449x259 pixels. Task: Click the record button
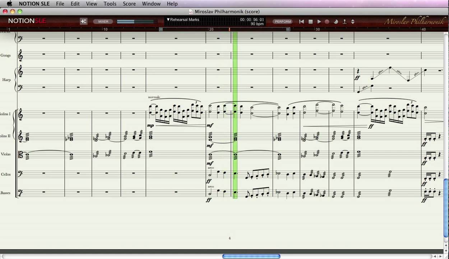click(x=327, y=22)
